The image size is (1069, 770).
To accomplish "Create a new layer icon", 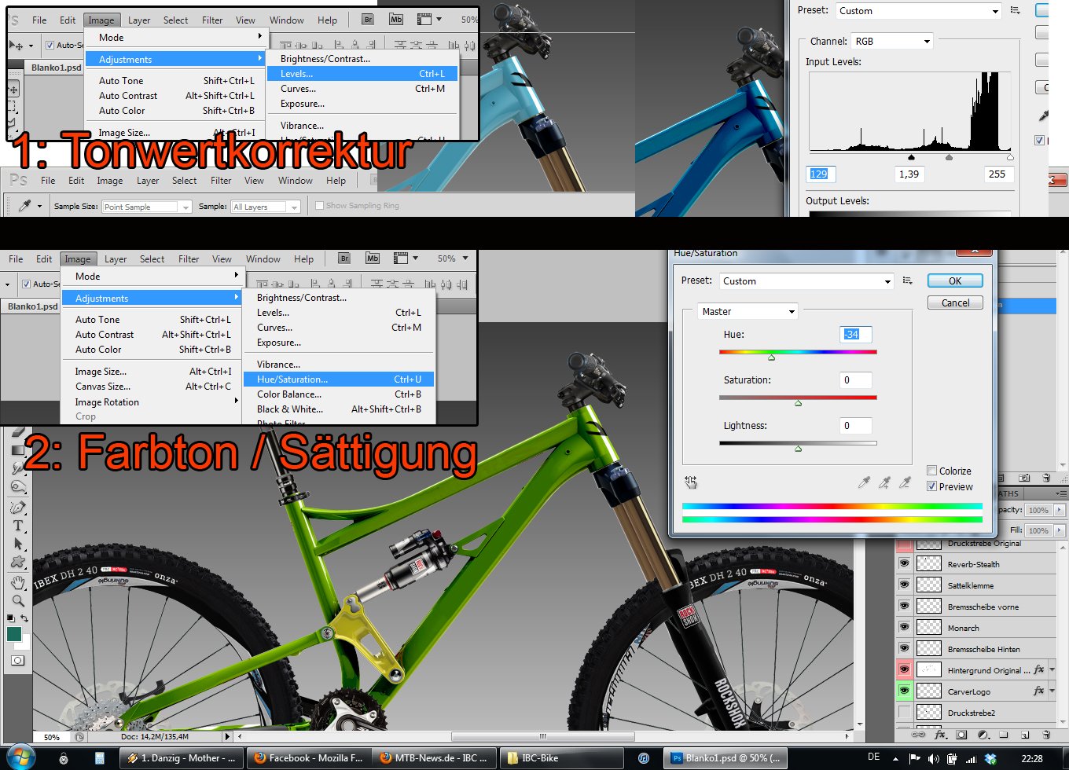I will [1025, 735].
